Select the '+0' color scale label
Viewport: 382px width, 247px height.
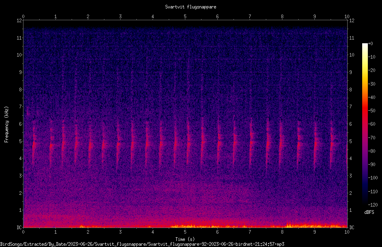tap(371, 44)
